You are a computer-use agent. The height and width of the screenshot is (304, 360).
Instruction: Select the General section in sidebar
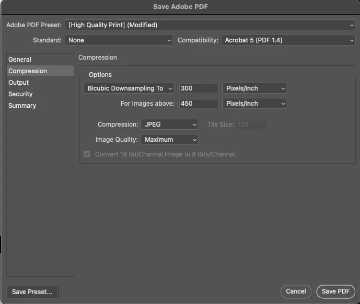pos(40,59)
